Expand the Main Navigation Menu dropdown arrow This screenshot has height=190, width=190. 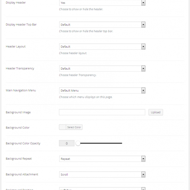(x=143, y=91)
